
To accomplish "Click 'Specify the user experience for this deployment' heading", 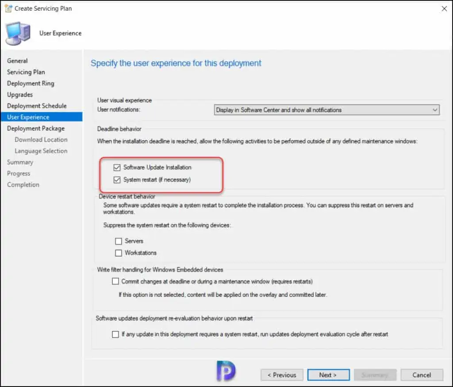I will (x=176, y=63).
